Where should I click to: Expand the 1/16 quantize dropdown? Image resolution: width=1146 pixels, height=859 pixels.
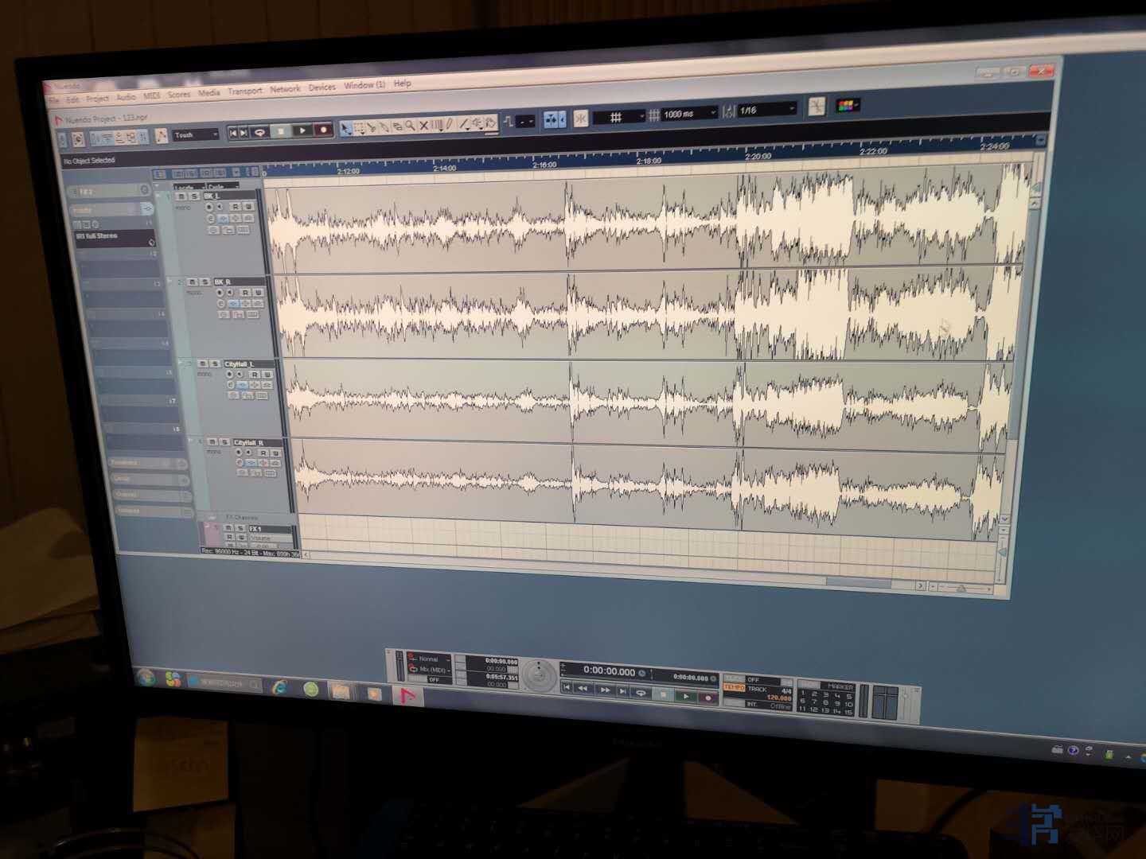[x=767, y=110]
